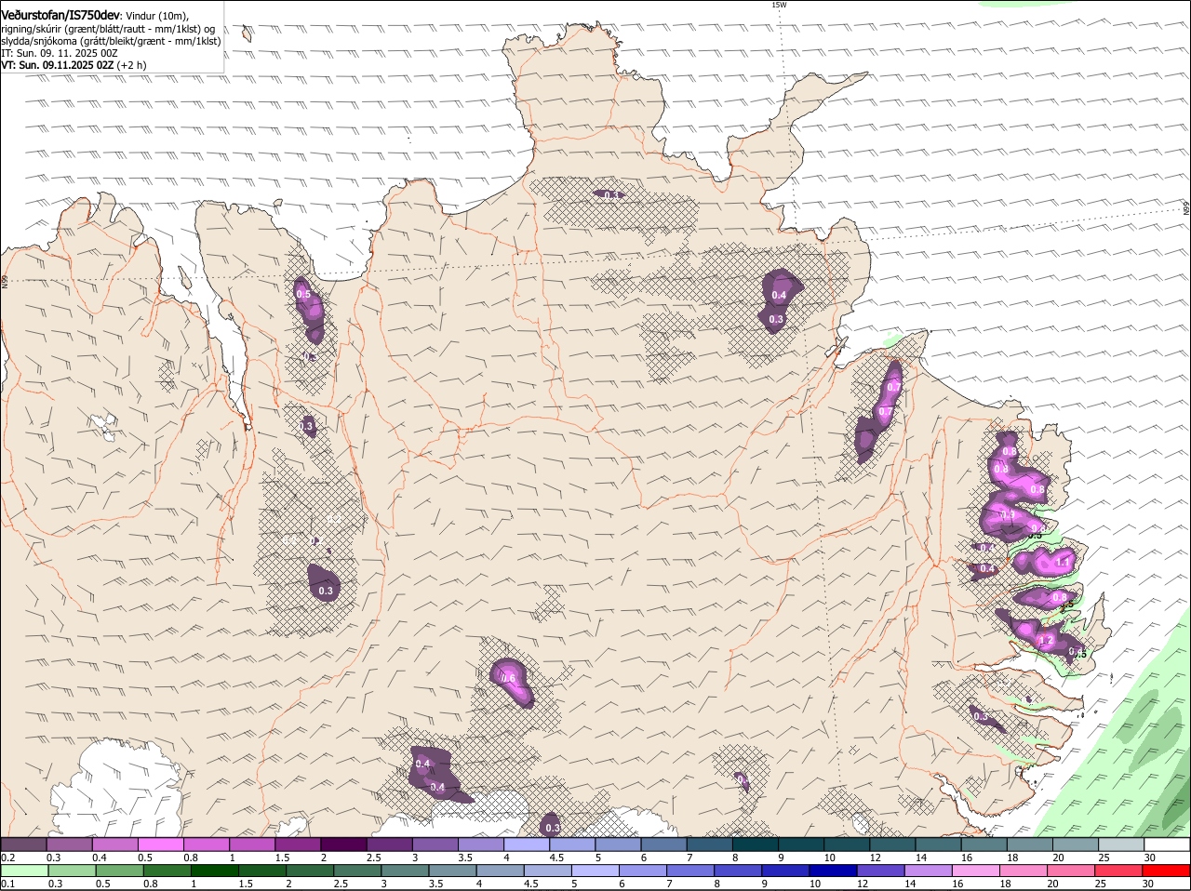Pick the 25 swatch in upper snow legend
This screenshot has height=891, width=1191.
pyautogui.click(x=1119, y=844)
